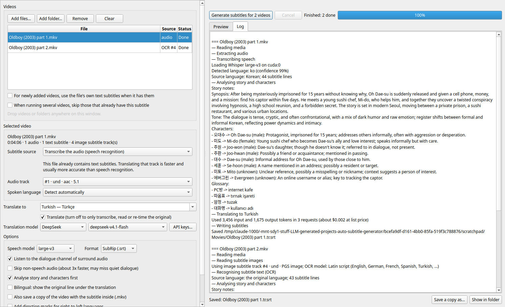Screen dimensions: 505x307
Task: Click the Saved: Oldboy (2003) part 1.tr.srt status
Action: coord(241,300)
